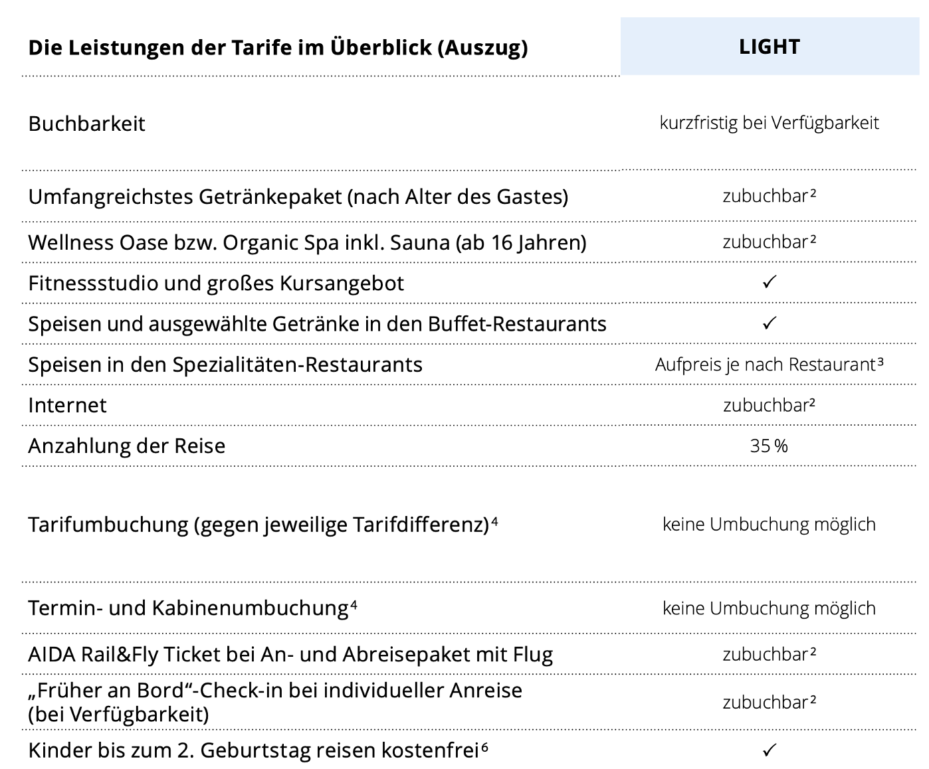Click 'keine Umbuchung möglich' for Tarifumbuchung

click(x=769, y=525)
